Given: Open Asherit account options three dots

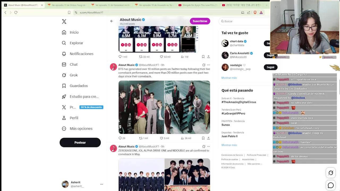Looking at the screenshot, I should coord(101,184).
